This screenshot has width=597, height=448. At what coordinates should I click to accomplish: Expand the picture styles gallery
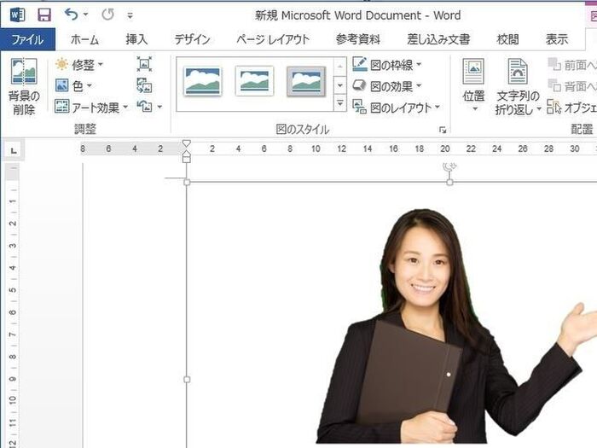click(340, 104)
